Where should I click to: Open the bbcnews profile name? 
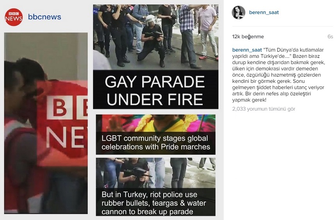[x=45, y=17]
